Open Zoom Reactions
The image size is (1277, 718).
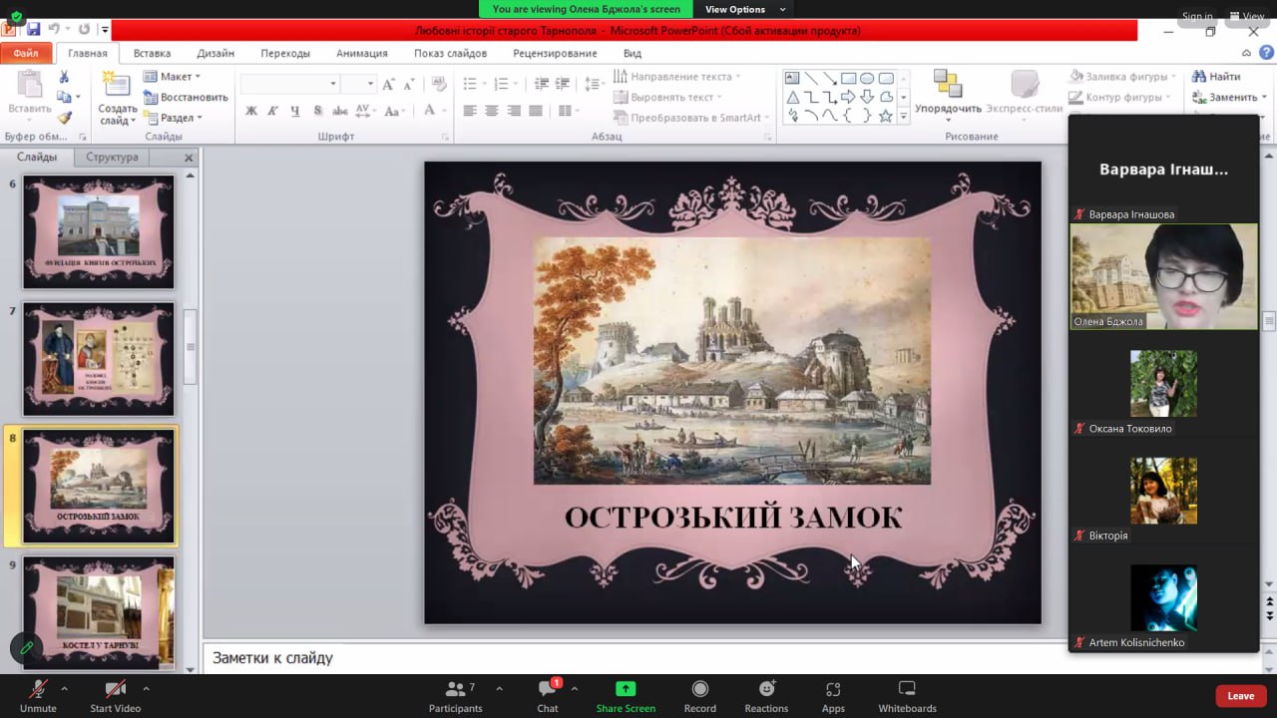766,696
